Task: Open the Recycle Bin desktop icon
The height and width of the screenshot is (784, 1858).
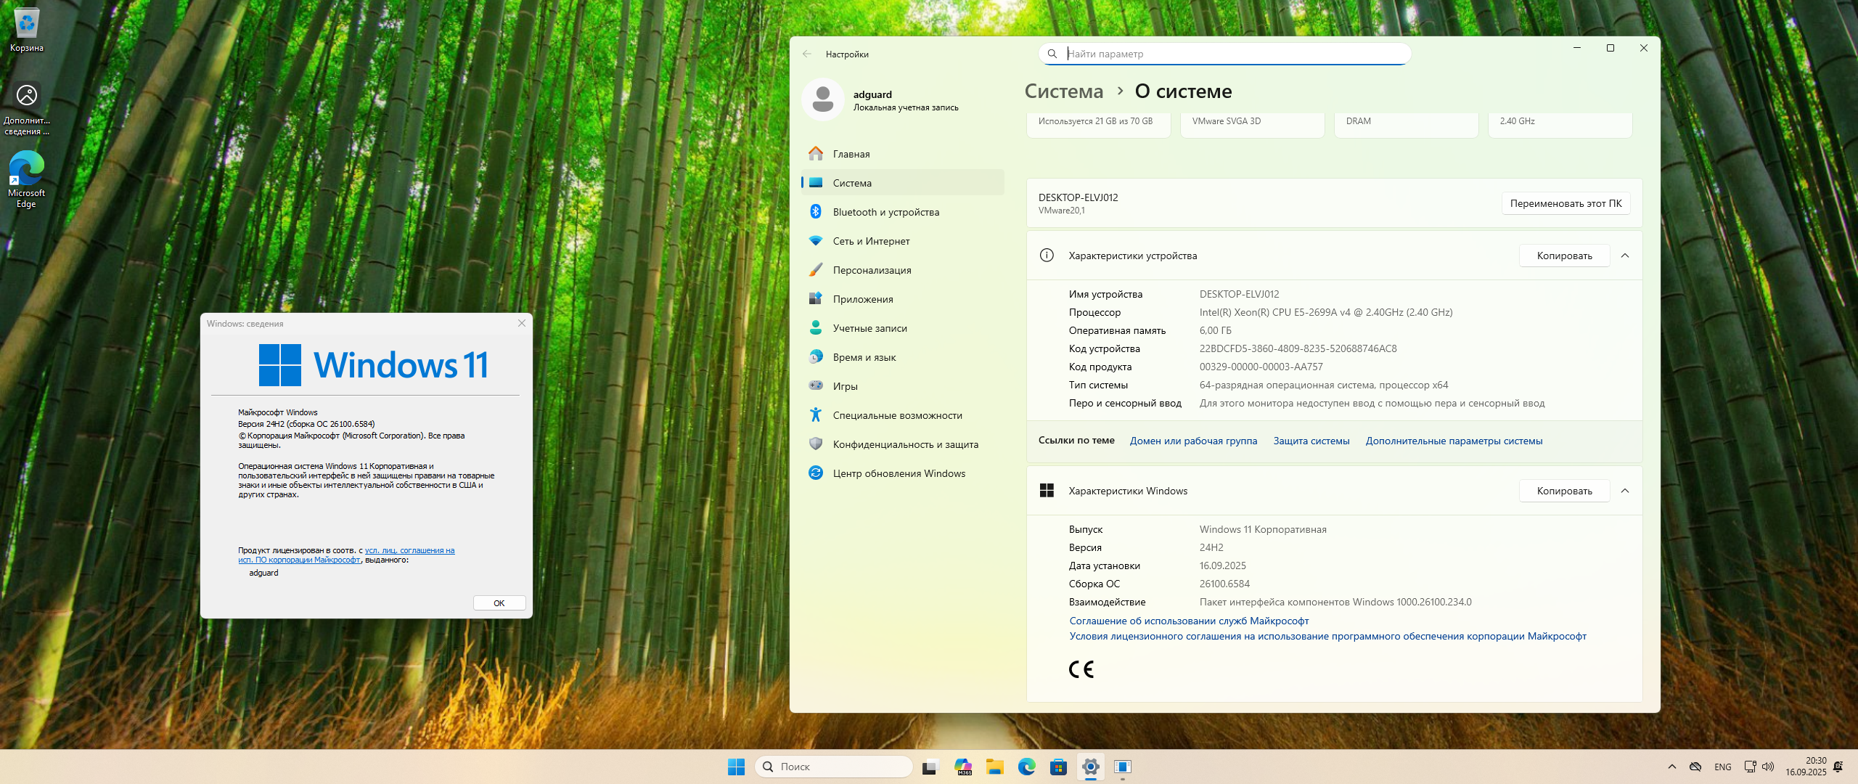Action: (27, 30)
